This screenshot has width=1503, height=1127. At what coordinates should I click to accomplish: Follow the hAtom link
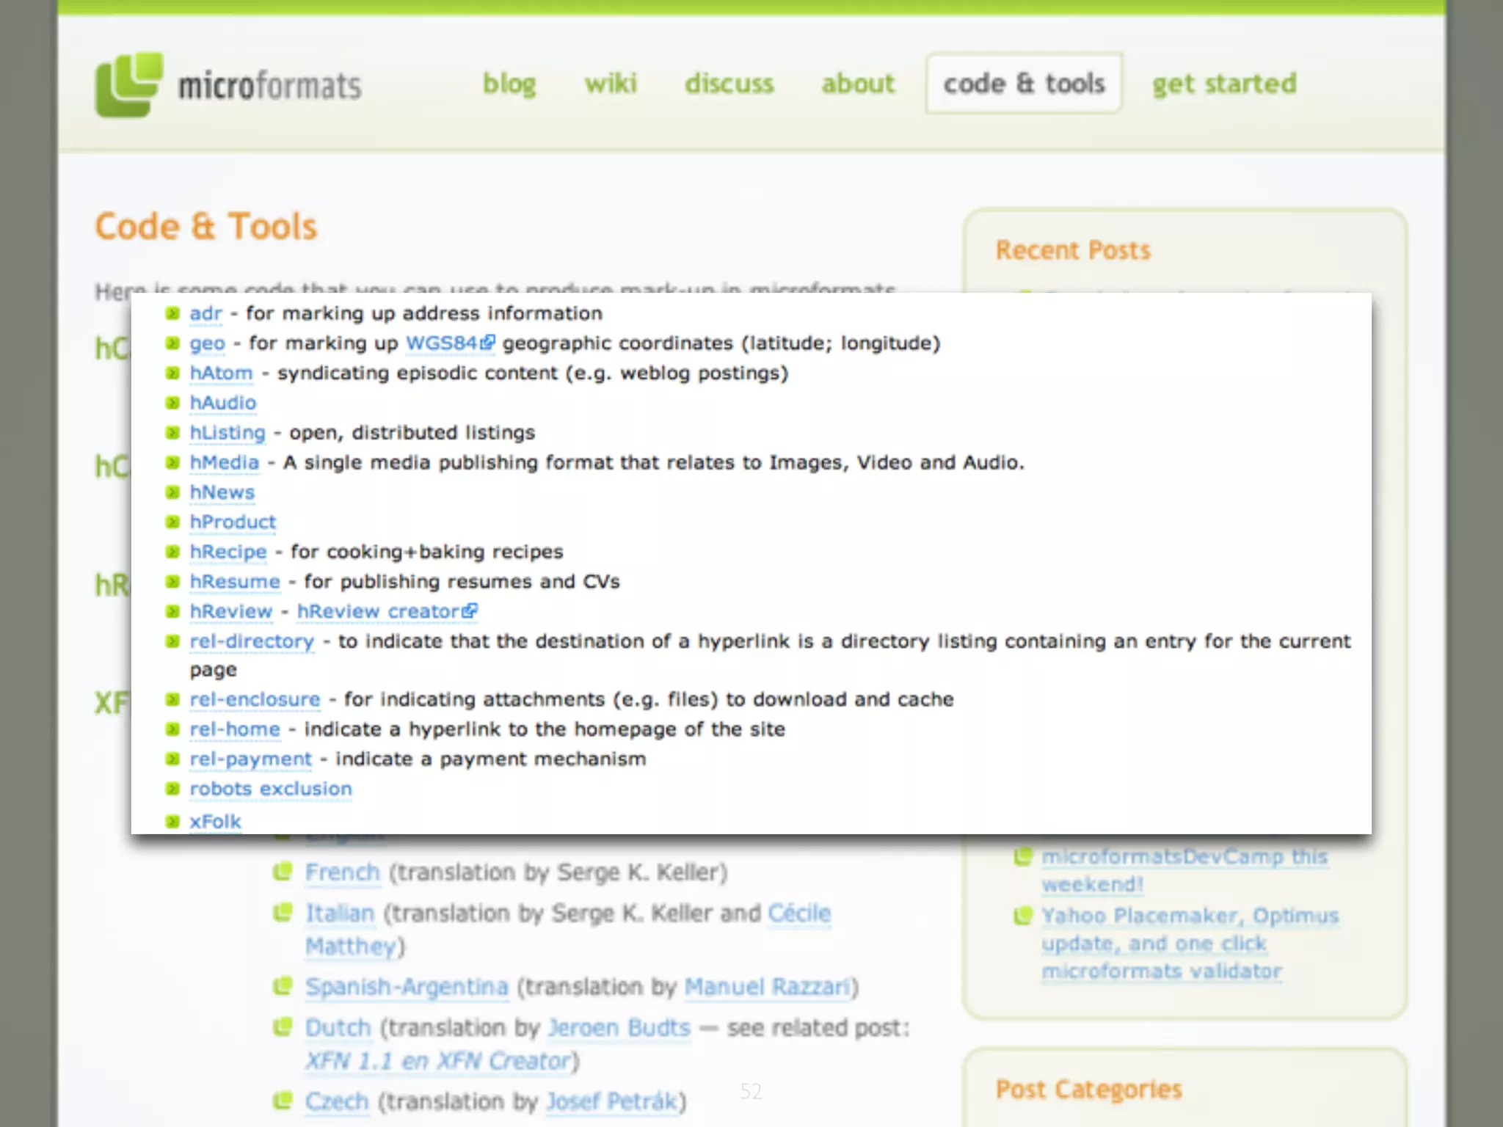click(221, 373)
